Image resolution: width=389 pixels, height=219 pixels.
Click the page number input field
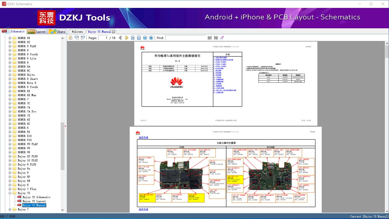click(x=104, y=38)
